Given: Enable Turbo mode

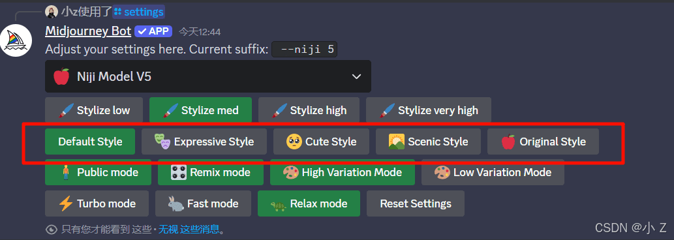Looking at the screenshot, I should (x=97, y=203).
